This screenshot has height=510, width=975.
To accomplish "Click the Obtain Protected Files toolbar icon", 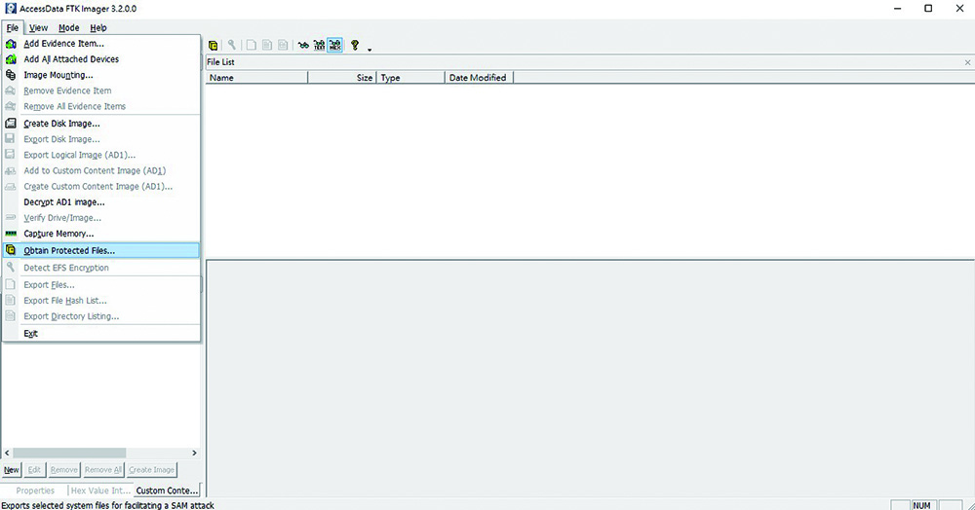I will 213,46.
